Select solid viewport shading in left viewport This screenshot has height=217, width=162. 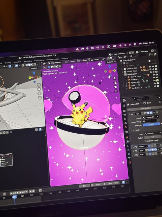point(29,65)
